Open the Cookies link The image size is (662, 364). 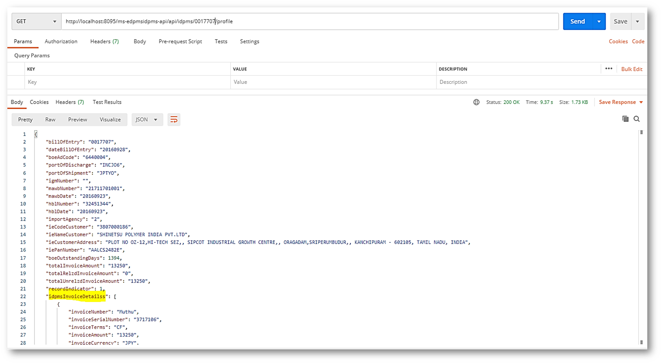618,42
